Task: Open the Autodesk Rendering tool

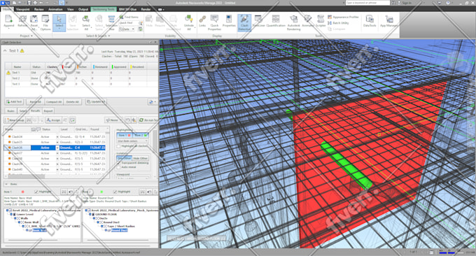Action: pos(293,22)
